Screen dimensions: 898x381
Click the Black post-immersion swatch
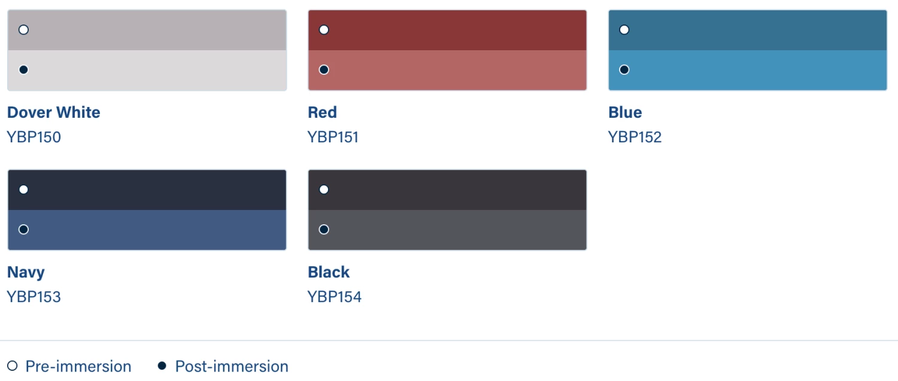447,230
